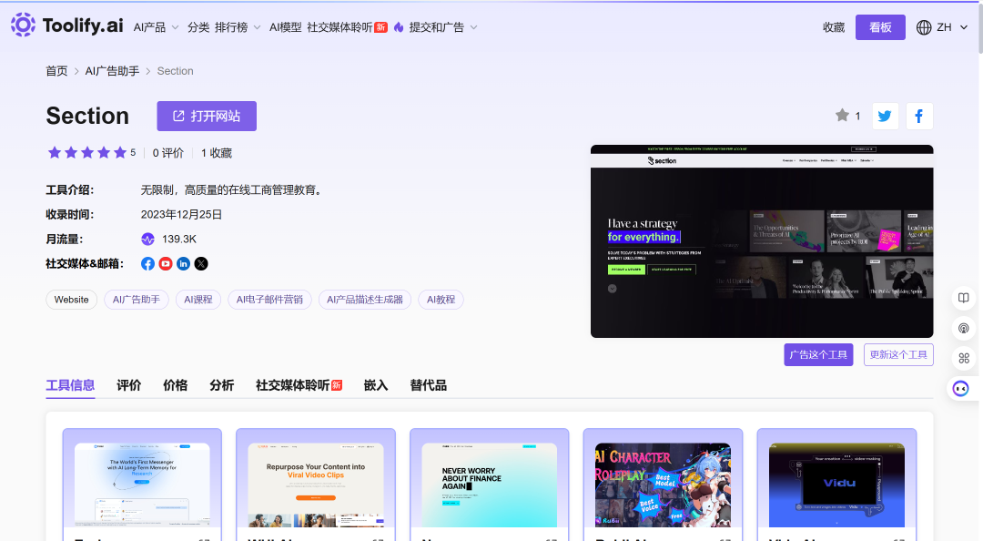Click the fifth rating star of Section
Screen dimensions: 983x541
tap(120, 152)
